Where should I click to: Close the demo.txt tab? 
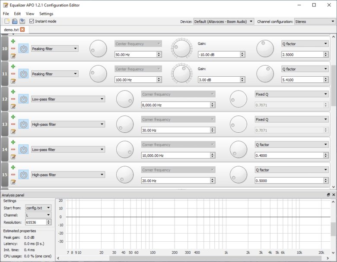tap(22, 30)
